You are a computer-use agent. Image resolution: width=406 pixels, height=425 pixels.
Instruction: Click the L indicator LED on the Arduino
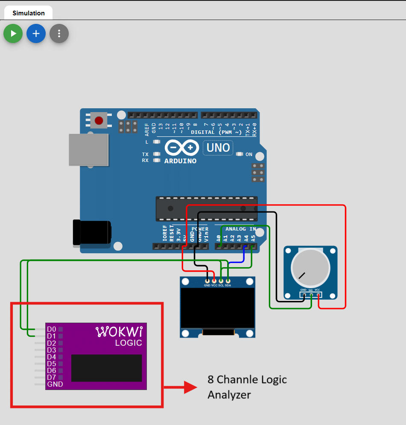coord(157,142)
